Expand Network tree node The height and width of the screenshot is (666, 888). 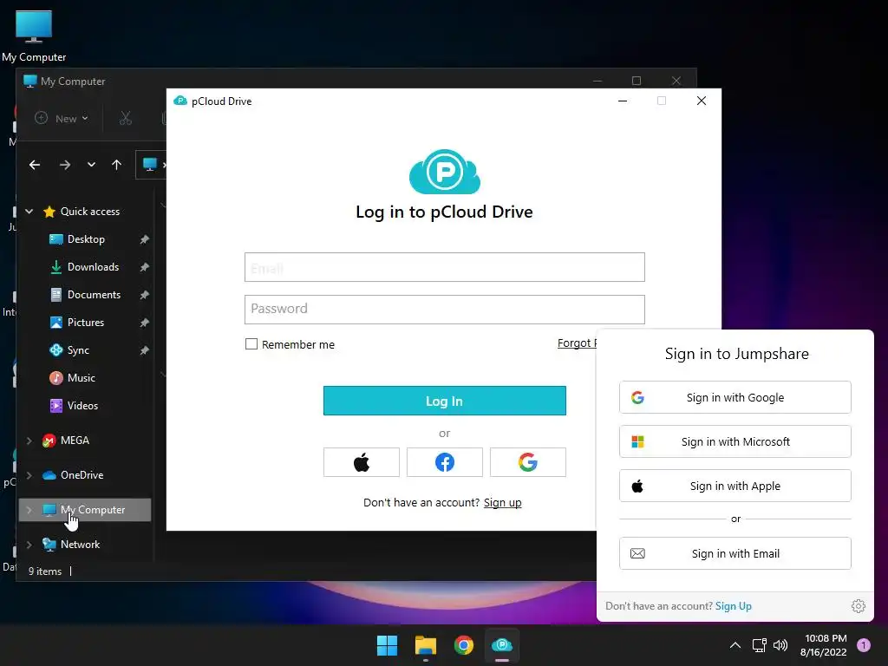29,545
